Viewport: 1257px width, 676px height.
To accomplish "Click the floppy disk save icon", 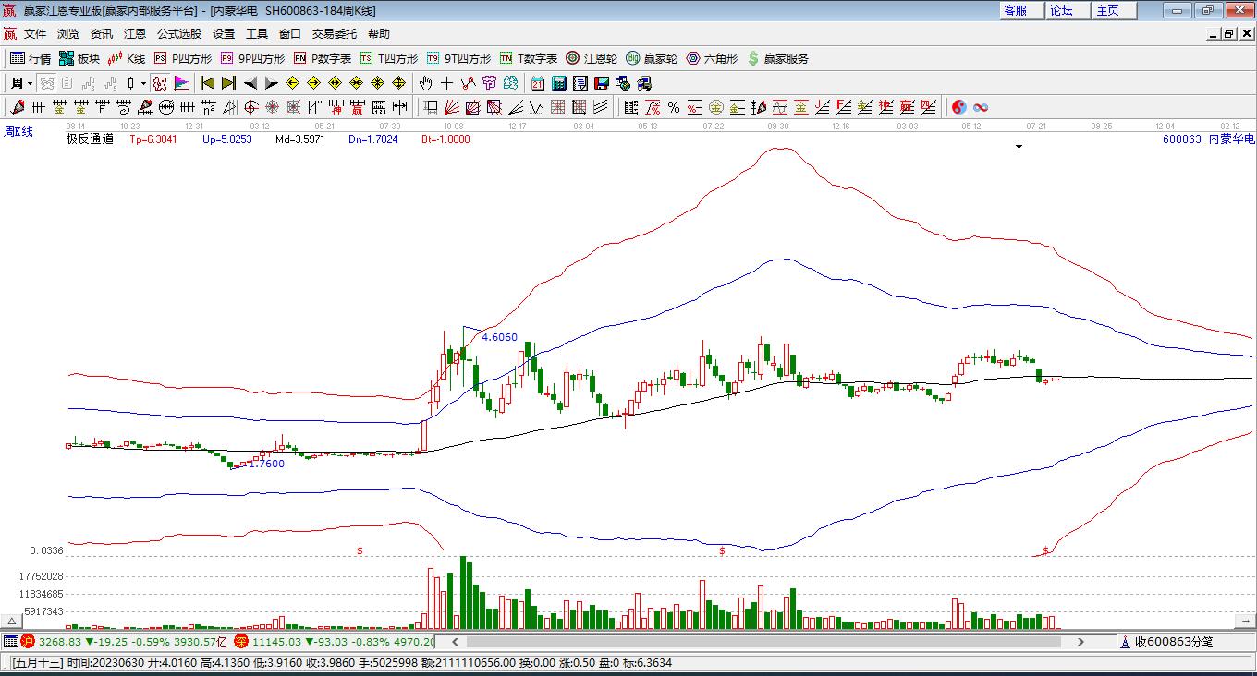I will [602, 83].
